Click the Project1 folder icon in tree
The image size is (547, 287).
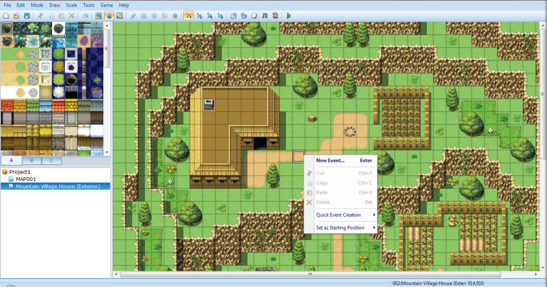click(x=5, y=172)
